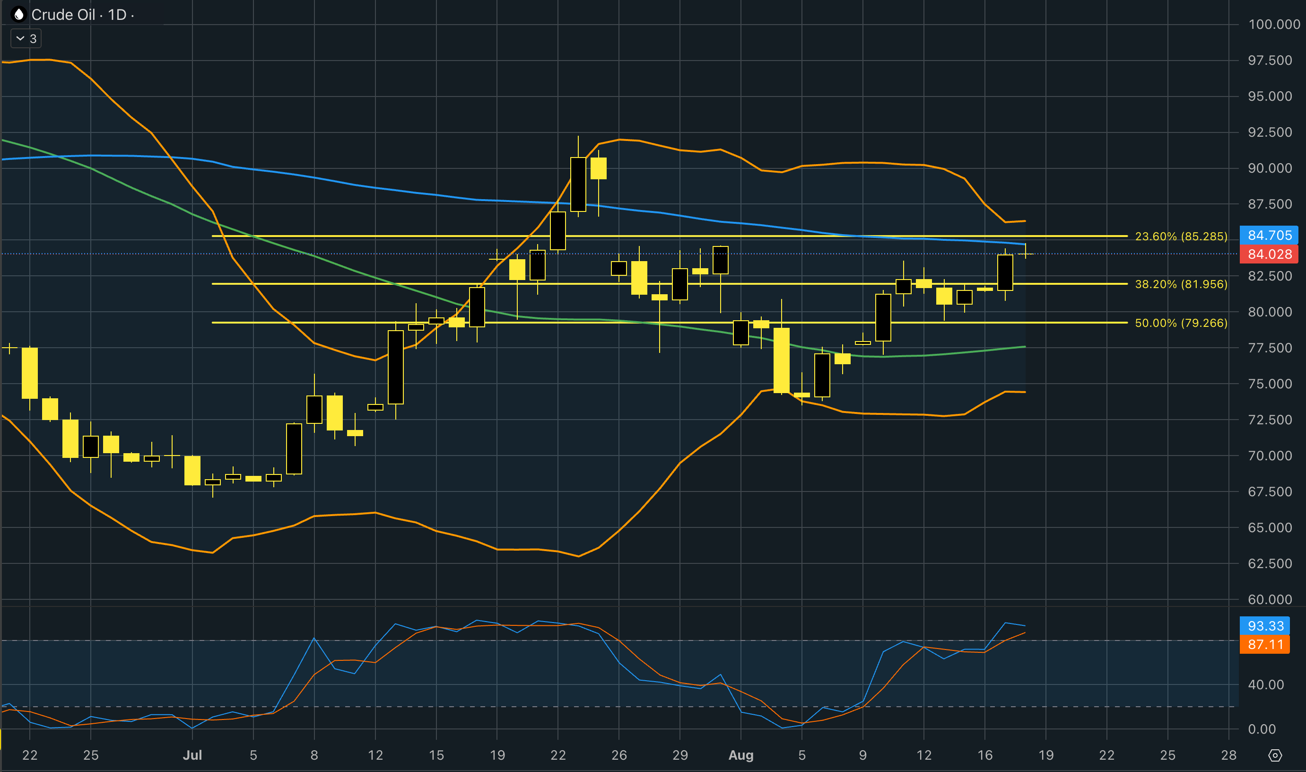Click the 90.000 price axis label
The width and height of the screenshot is (1306, 772).
coord(1270,168)
